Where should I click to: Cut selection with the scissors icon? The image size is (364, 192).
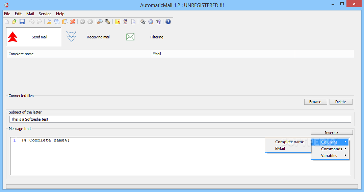(x=49, y=22)
